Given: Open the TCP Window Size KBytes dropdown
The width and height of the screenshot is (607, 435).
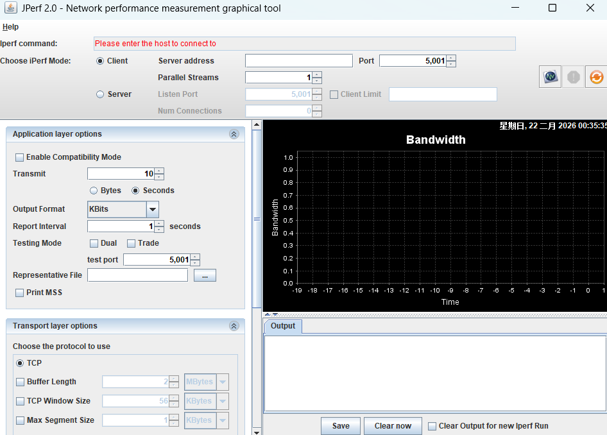Looking at the screenshot, I should [223, 401].
